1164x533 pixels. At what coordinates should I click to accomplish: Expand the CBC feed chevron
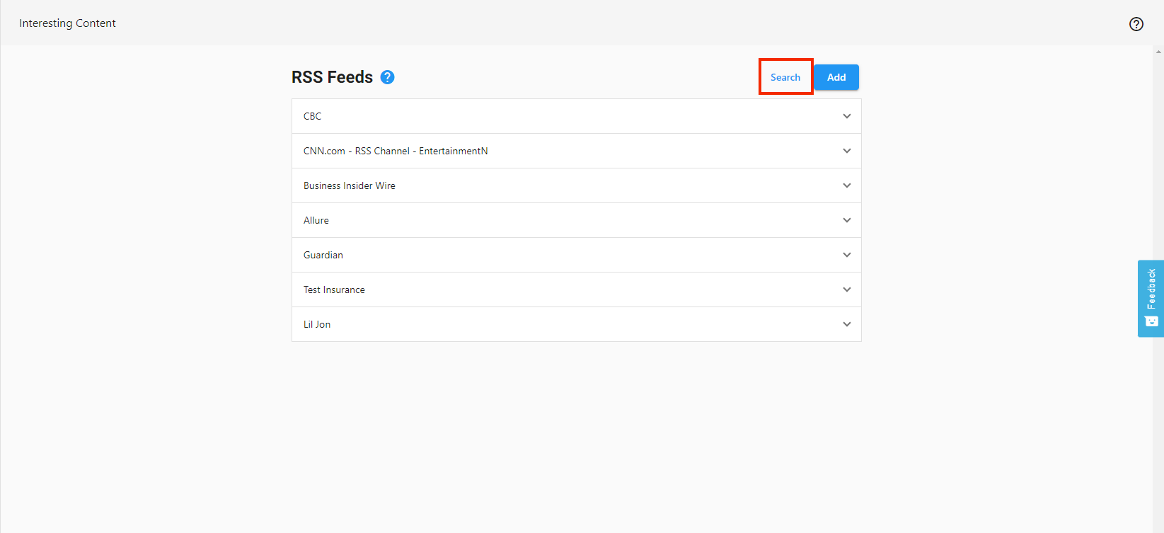click(x=846, y=116)
